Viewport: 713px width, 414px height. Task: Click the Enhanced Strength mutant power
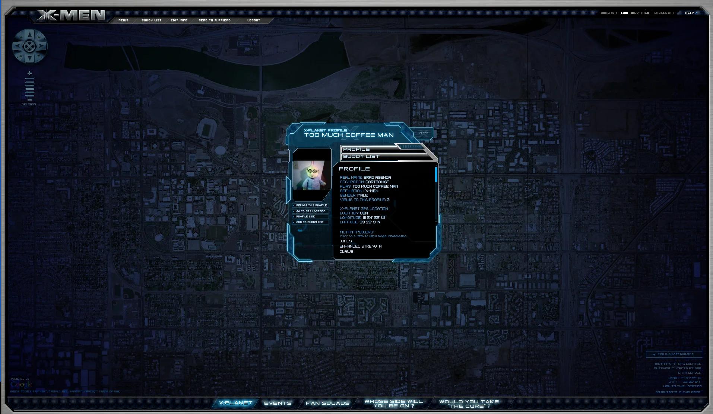click(x=360, y=246)
